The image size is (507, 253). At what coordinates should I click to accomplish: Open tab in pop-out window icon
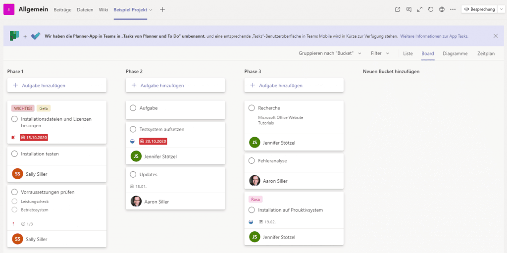pos(398,9)
